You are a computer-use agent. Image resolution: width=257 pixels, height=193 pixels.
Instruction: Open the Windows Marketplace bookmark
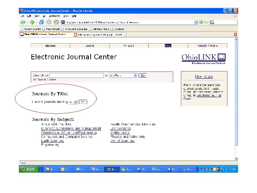74,29
